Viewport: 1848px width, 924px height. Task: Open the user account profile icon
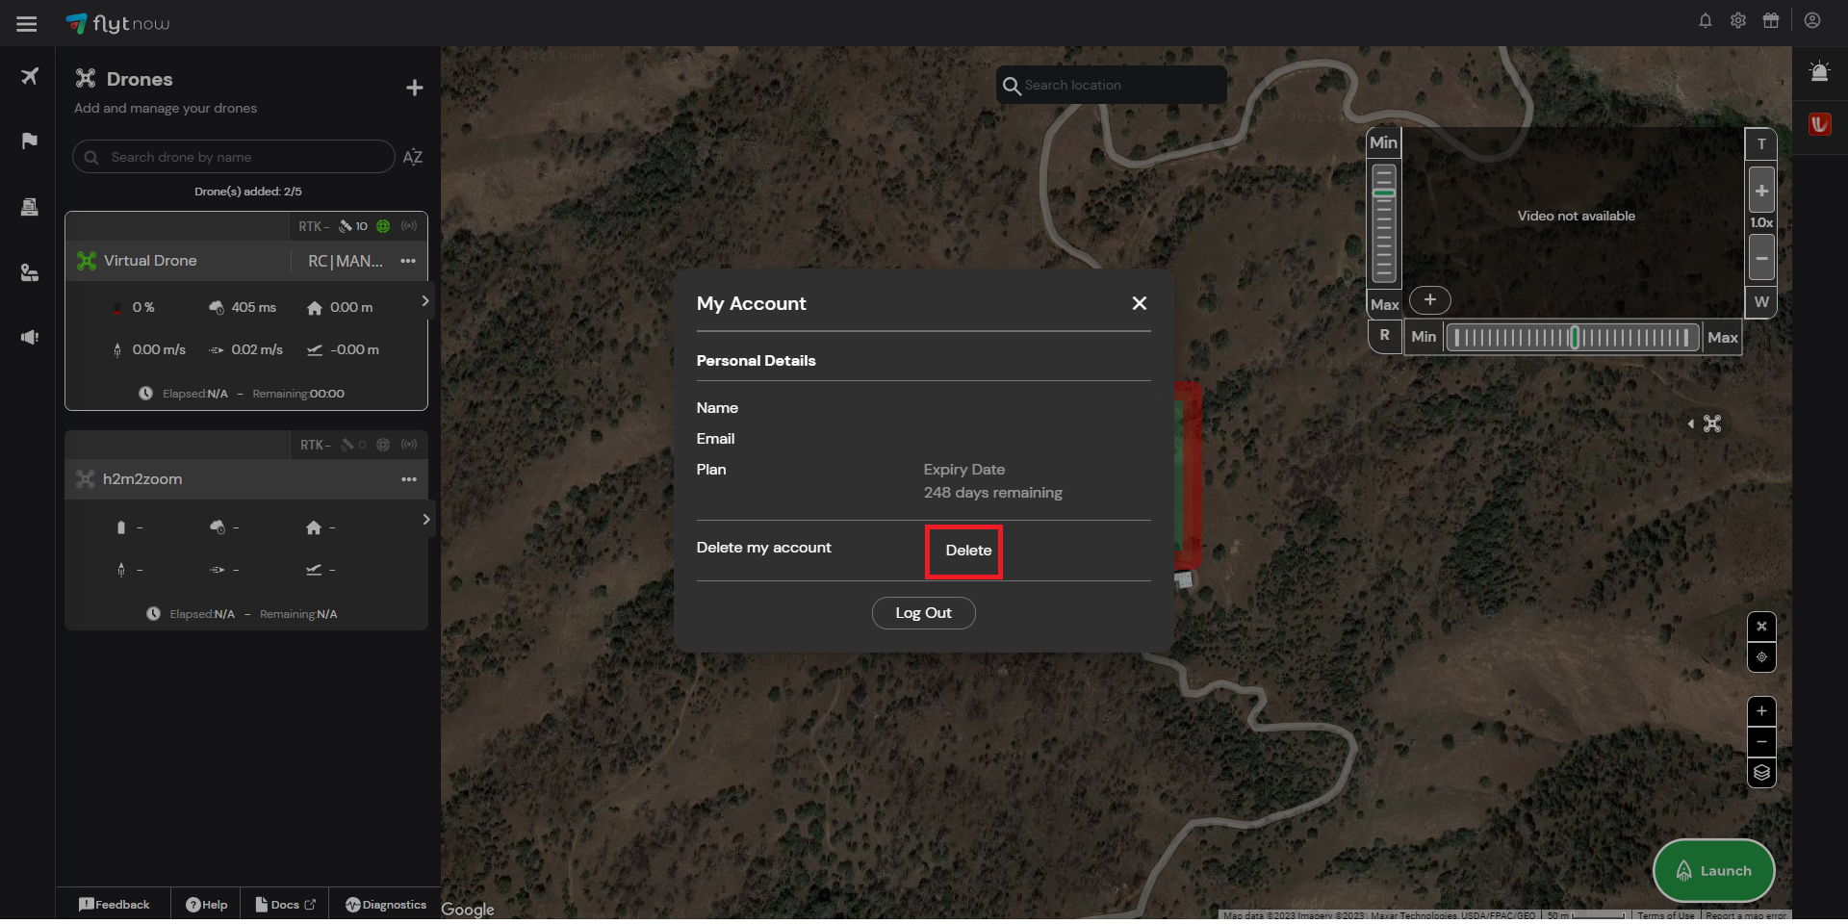1811,20
